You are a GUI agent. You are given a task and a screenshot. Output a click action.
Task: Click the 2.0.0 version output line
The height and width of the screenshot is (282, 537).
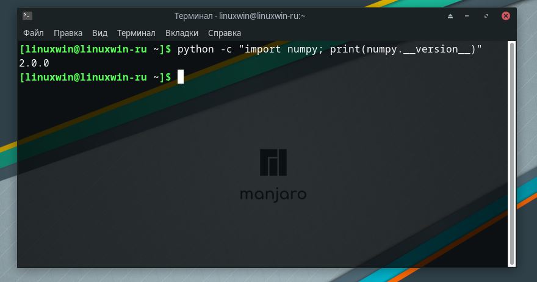pos(34,63)
